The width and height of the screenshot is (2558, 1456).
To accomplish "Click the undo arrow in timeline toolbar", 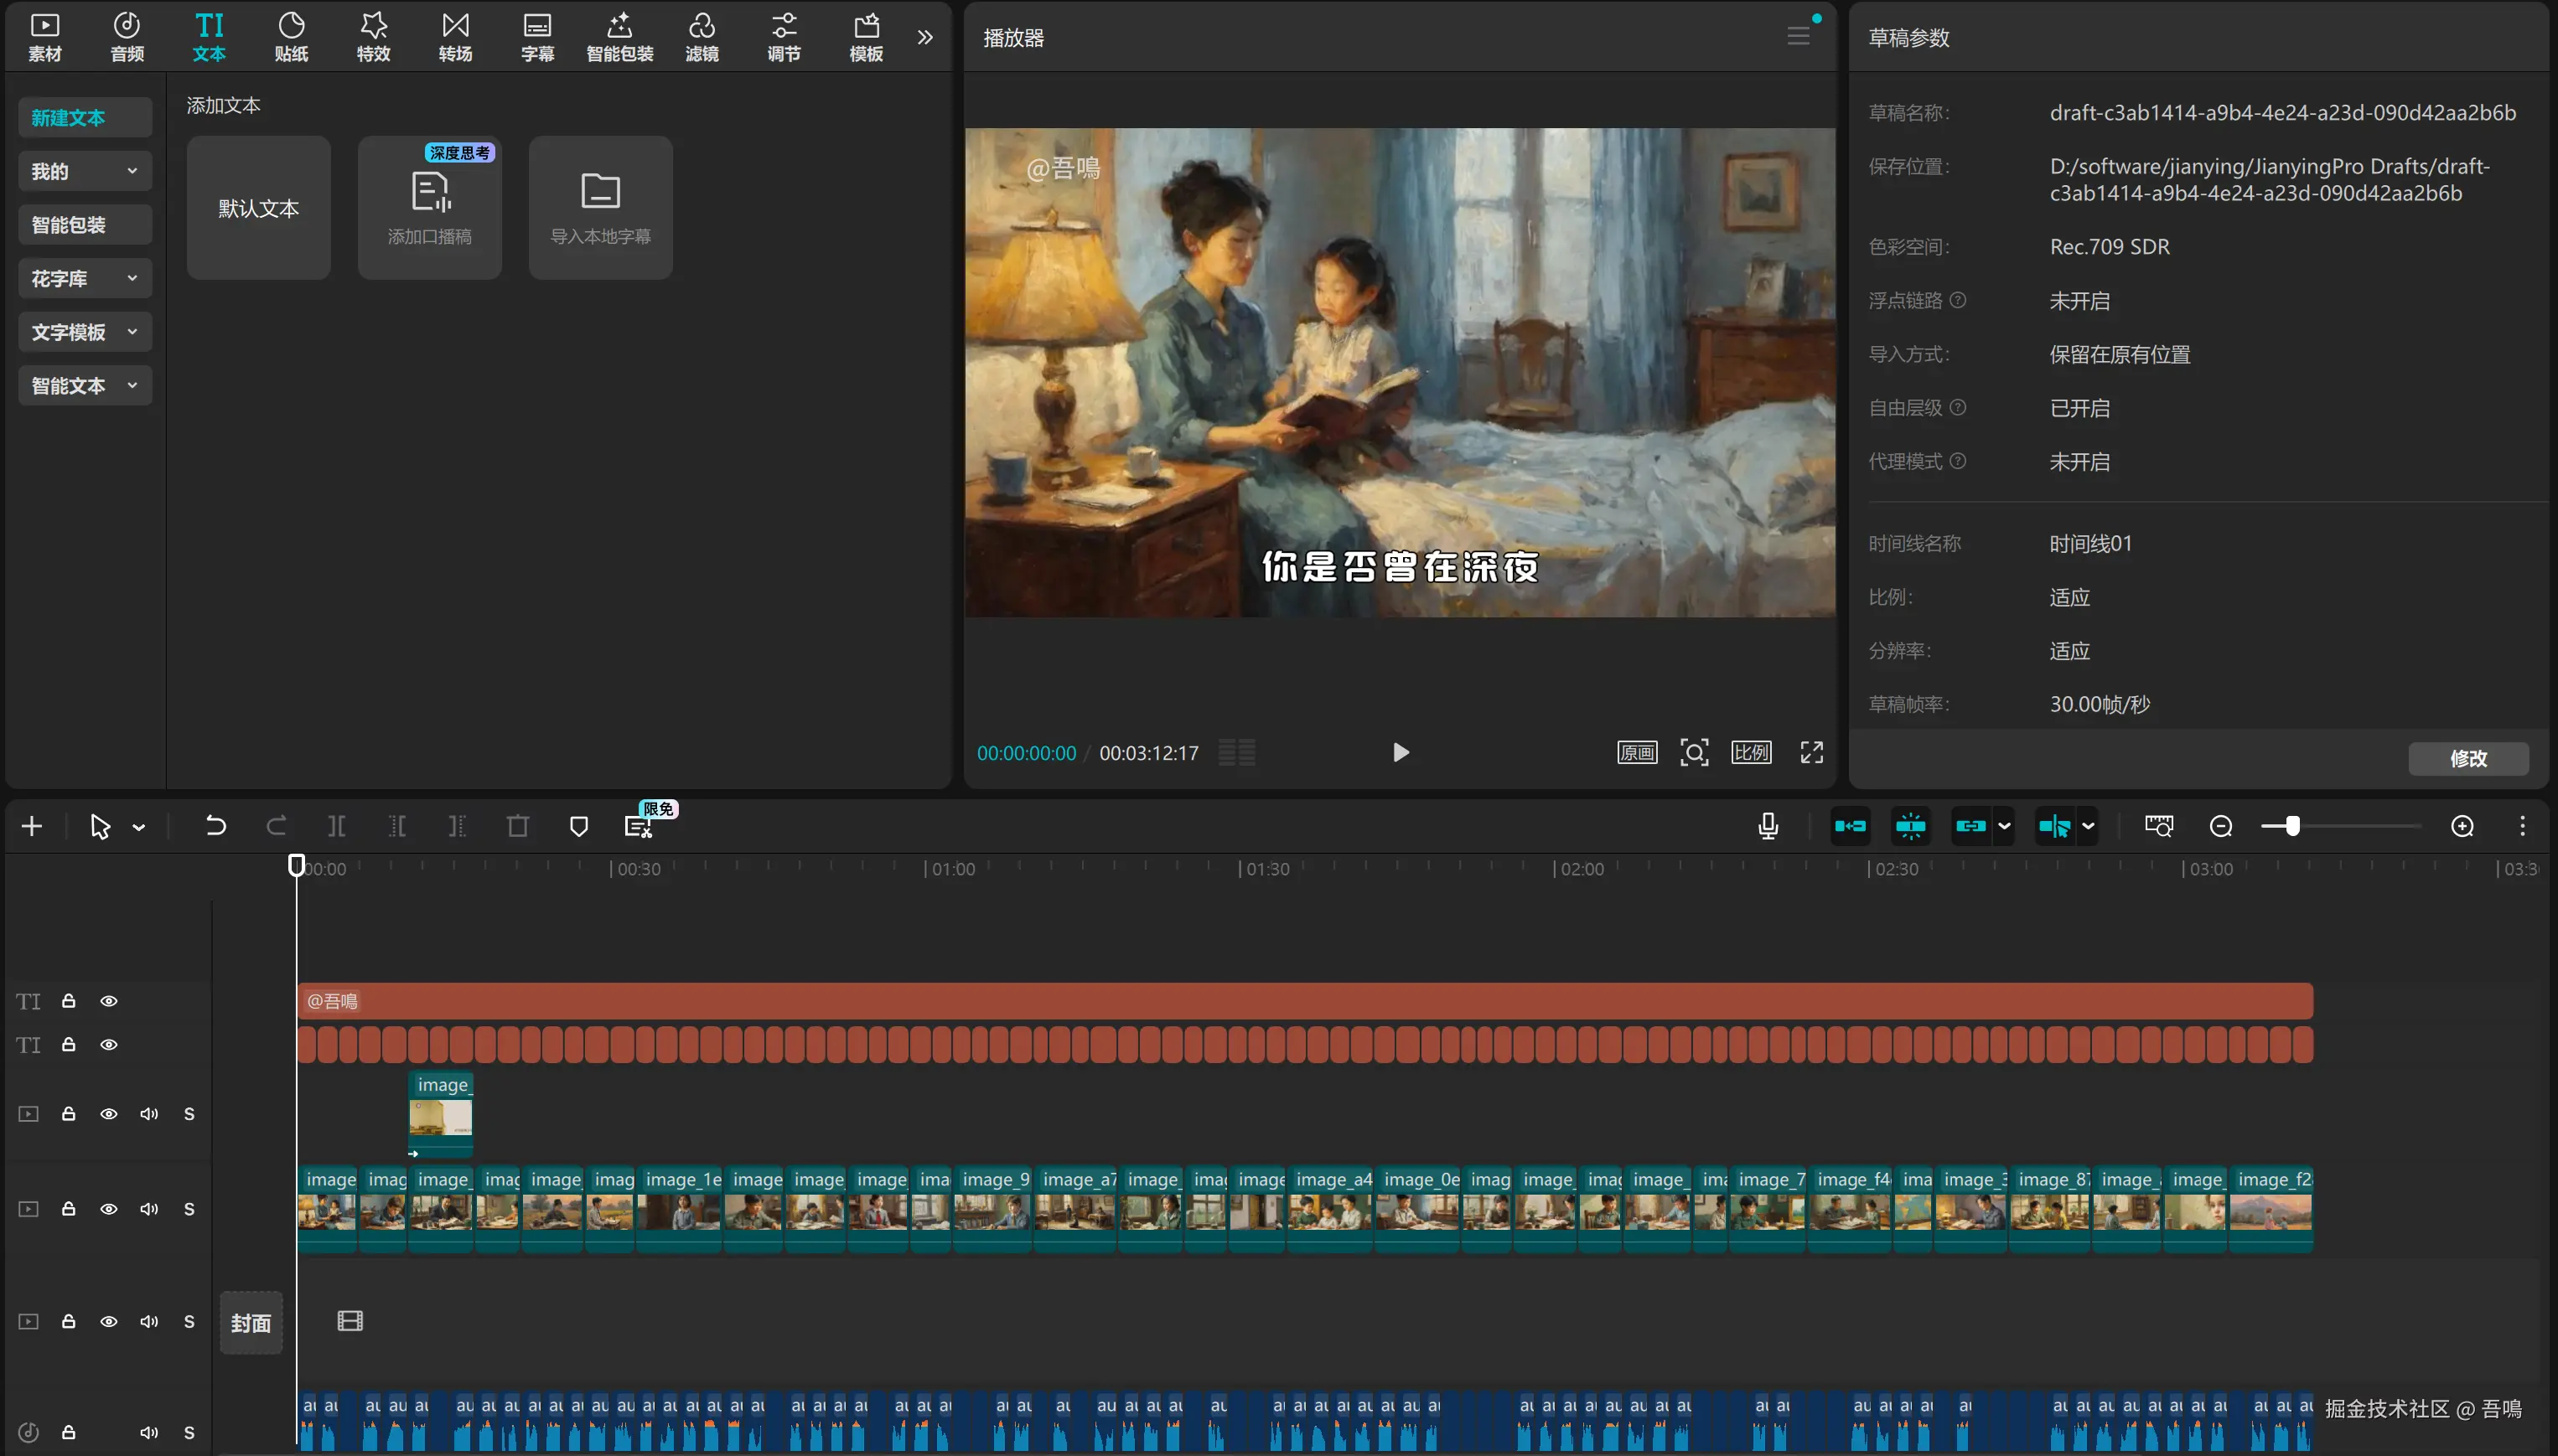I will (215, 826).
